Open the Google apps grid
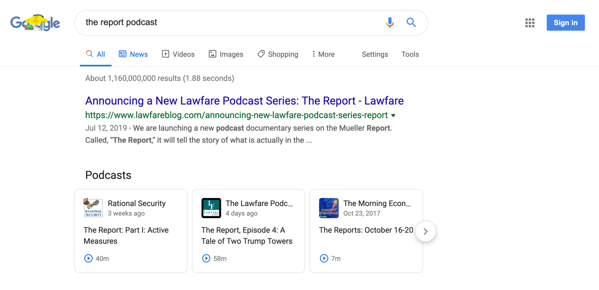 [530, 23]
